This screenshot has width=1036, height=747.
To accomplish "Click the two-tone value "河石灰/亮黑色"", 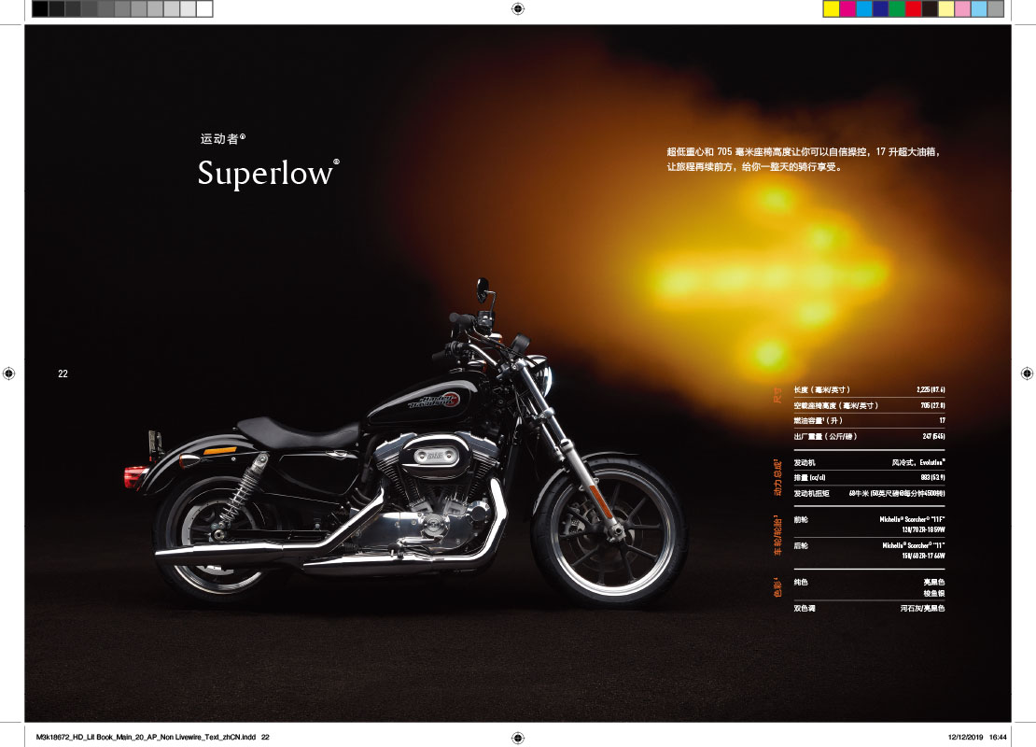I will coord(922,608).
